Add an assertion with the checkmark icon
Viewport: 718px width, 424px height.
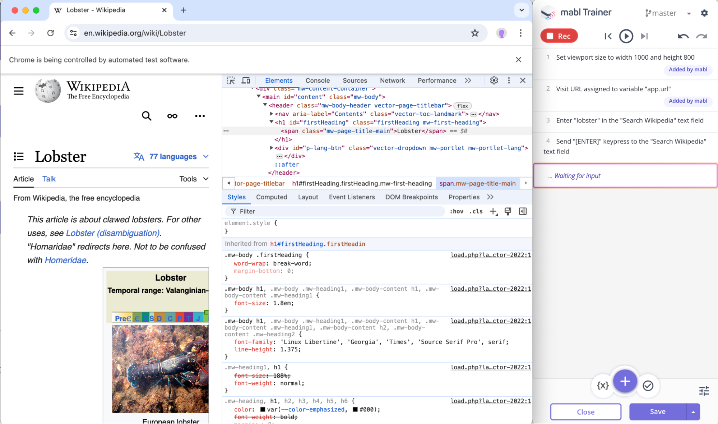pos(648,386)
